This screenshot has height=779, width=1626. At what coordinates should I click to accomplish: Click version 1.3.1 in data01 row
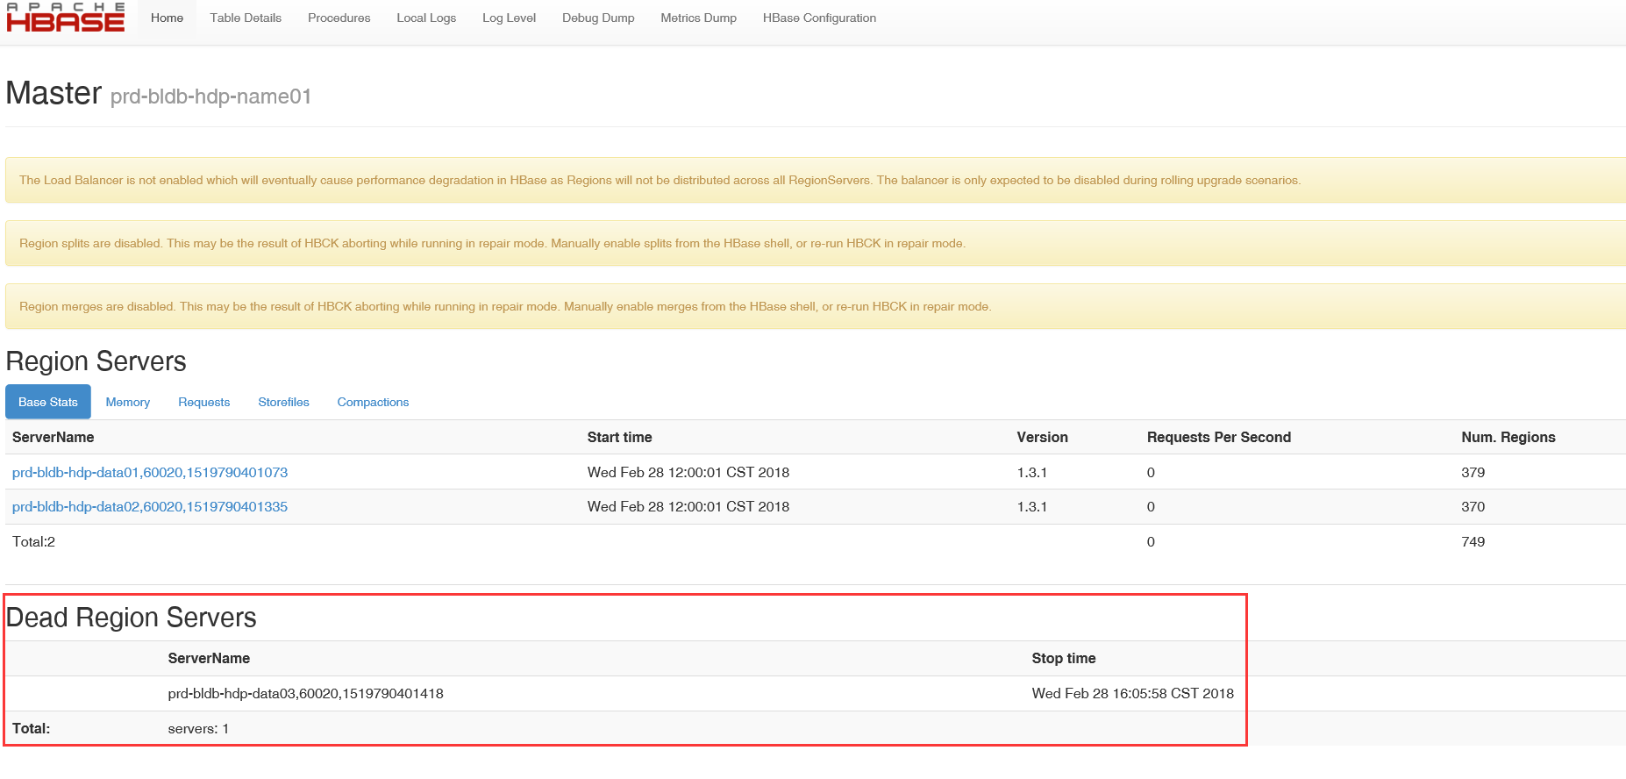click(x=1032, y=472)
